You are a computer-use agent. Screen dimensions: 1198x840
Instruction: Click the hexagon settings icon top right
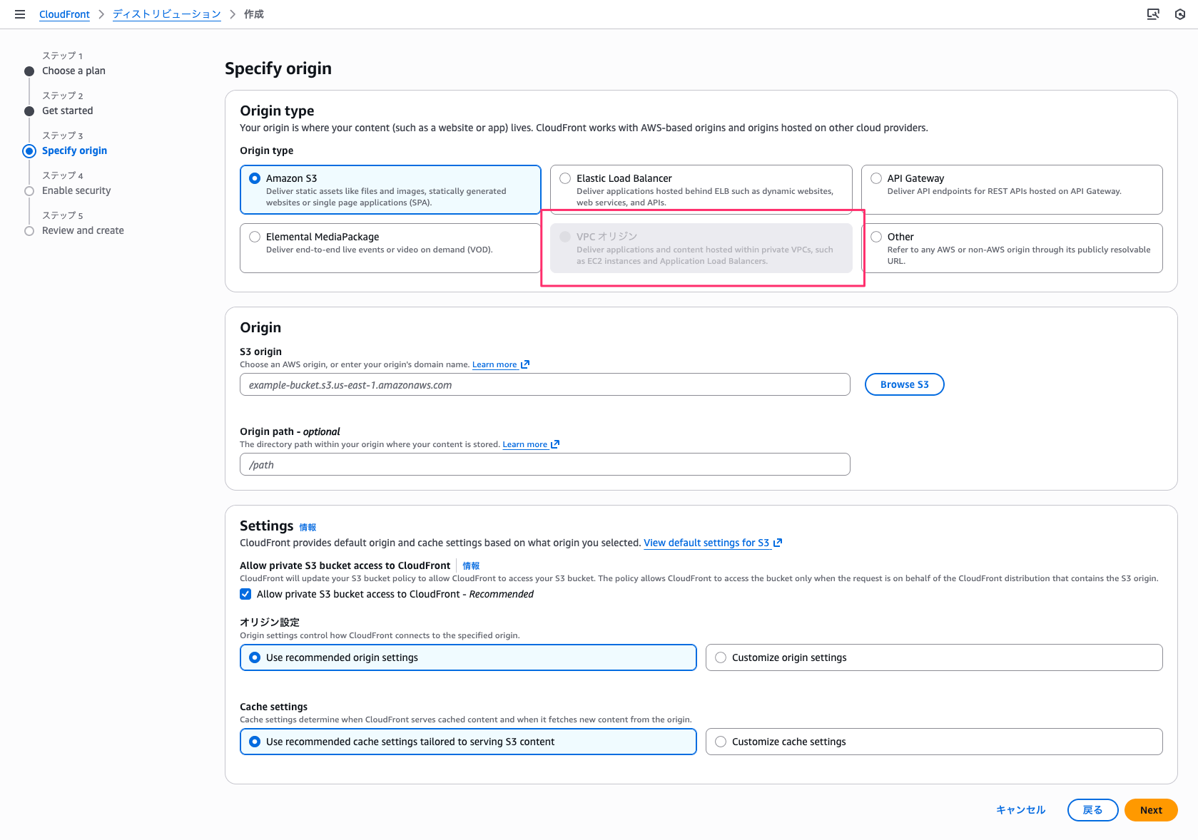click(x=1180, y=14)
